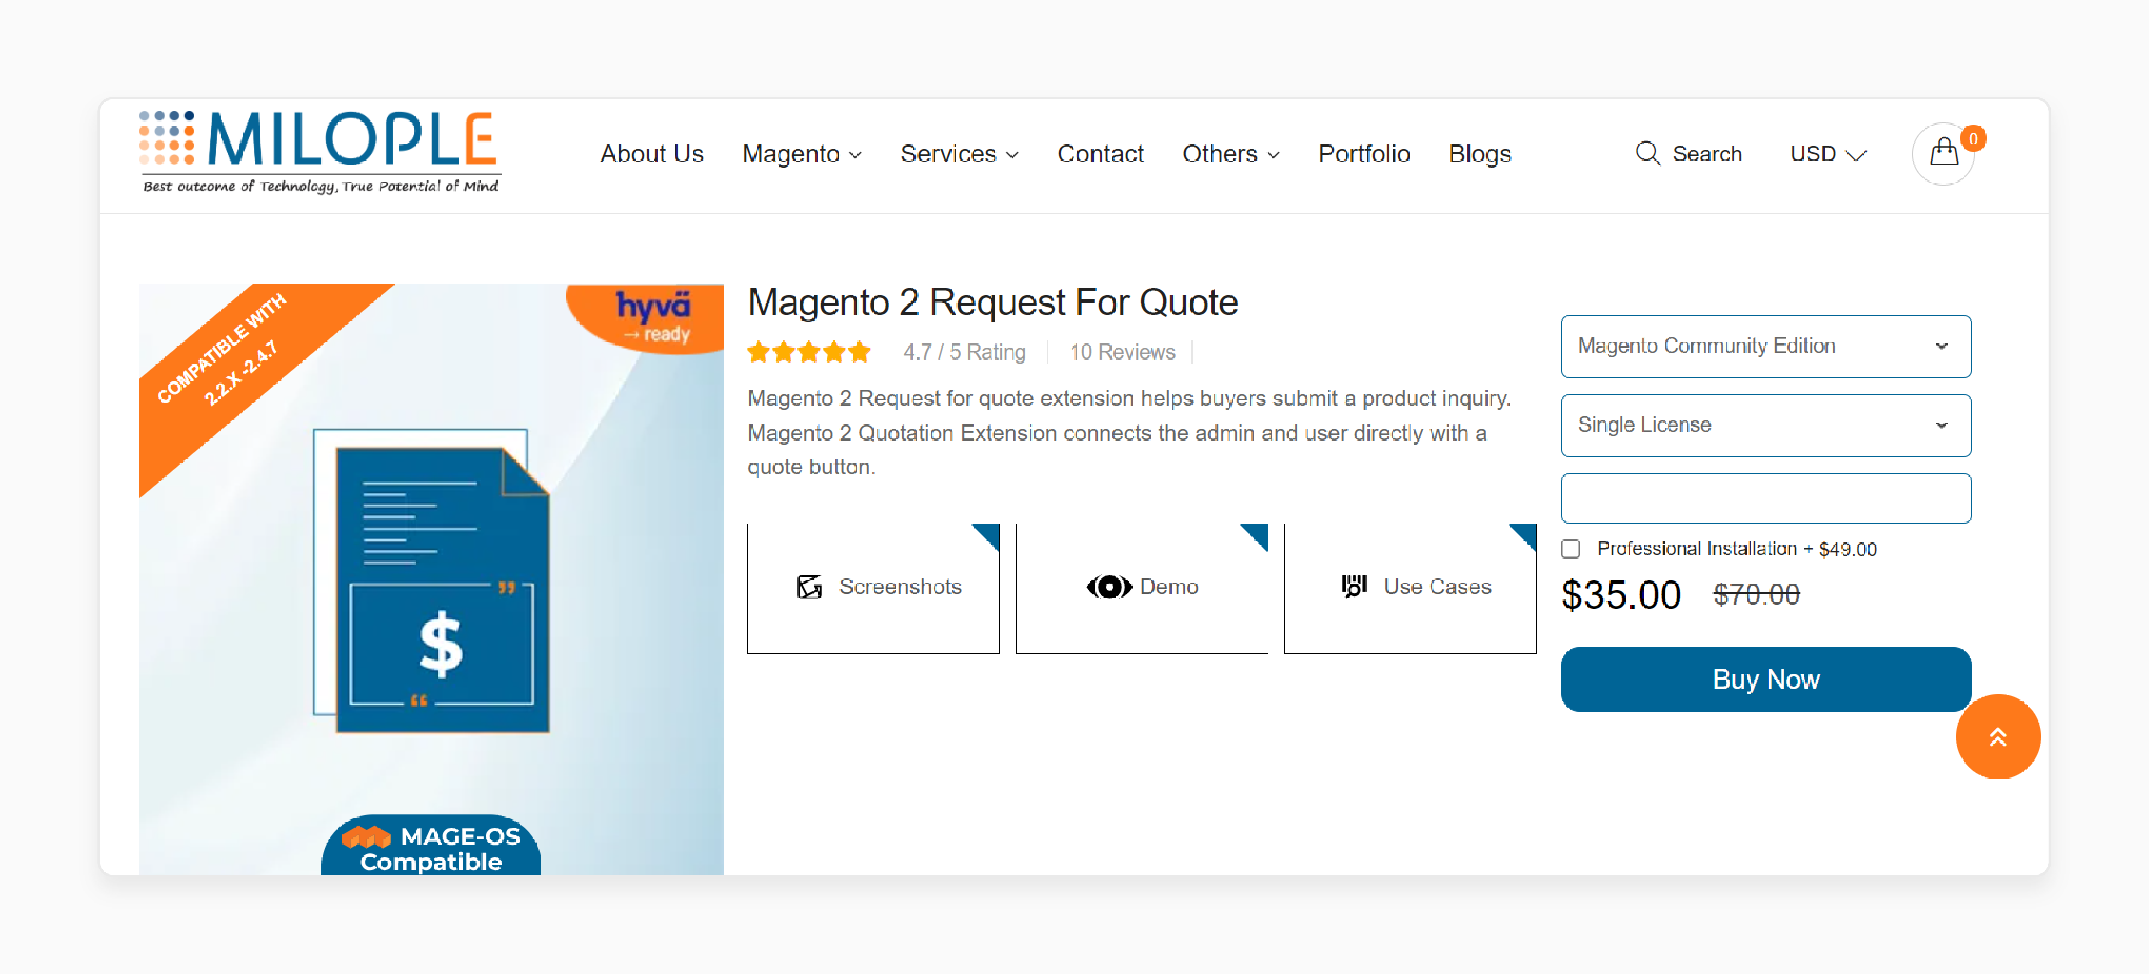
Task: Click the Buy Now button
Action: click(x=1765, y=678)
